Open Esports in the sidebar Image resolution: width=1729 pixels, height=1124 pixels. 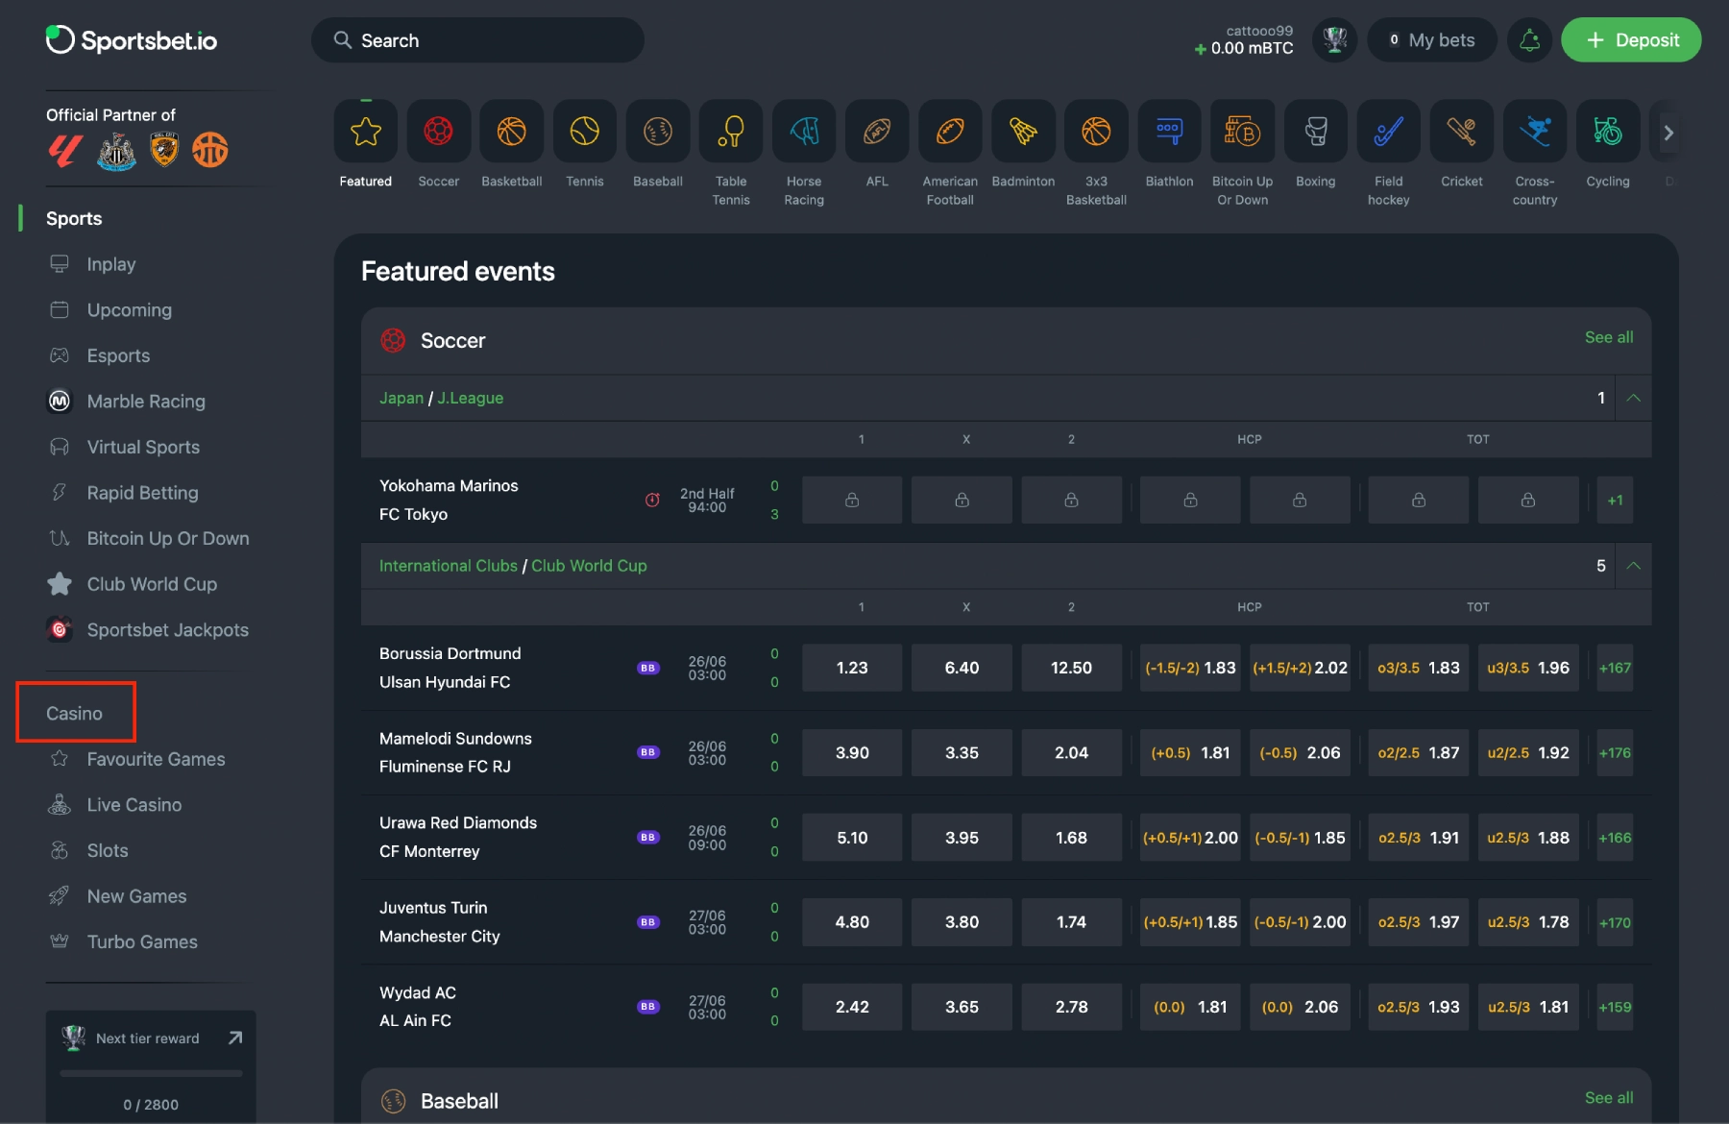point(118,355)
